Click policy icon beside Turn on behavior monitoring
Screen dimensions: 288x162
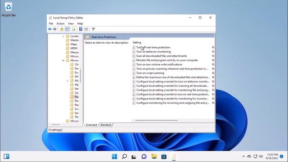click(x=134, y=52)
